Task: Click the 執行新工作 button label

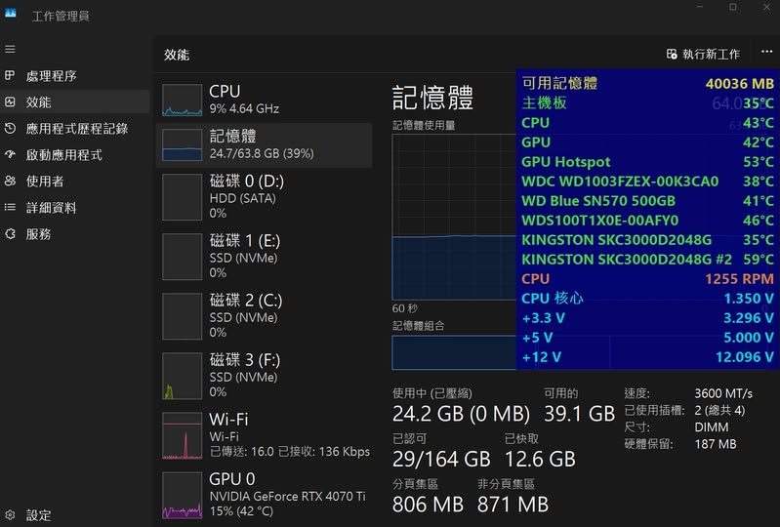Action: (x=711, y=54)
